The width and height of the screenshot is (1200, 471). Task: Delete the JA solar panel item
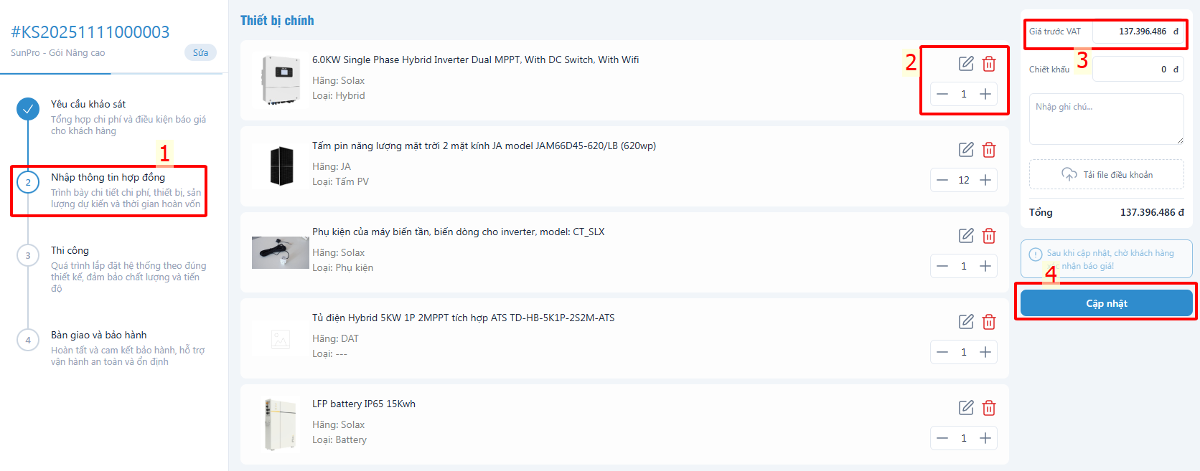click(989, 150)
